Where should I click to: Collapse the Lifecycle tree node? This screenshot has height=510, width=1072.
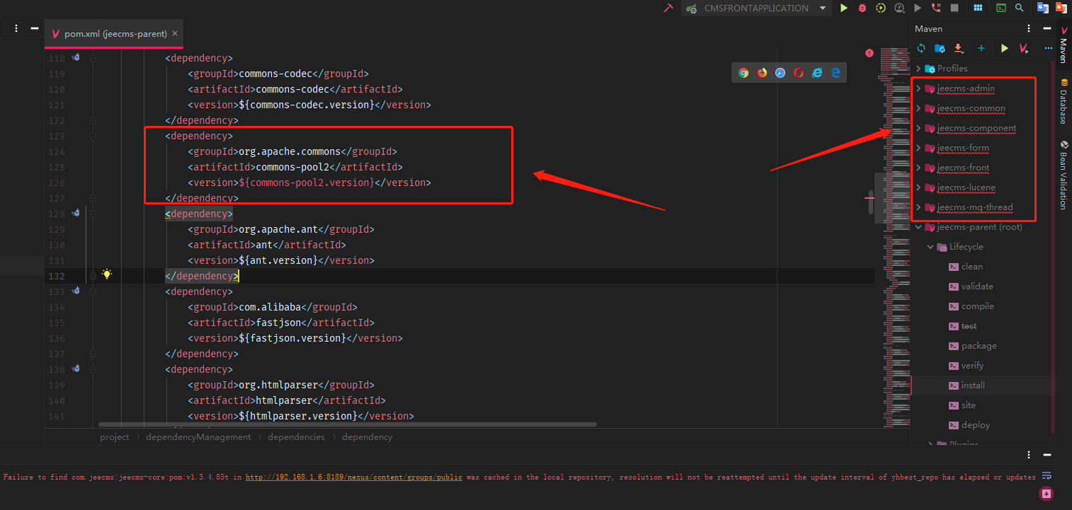(930, 247)
